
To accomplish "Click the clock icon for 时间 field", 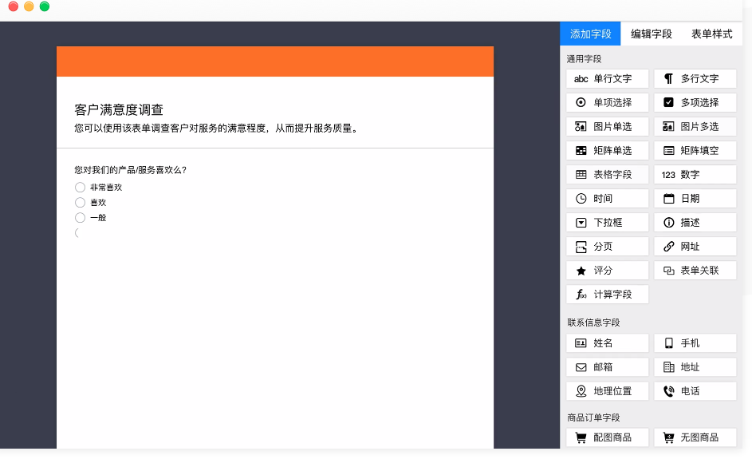I will coord(581,199).
